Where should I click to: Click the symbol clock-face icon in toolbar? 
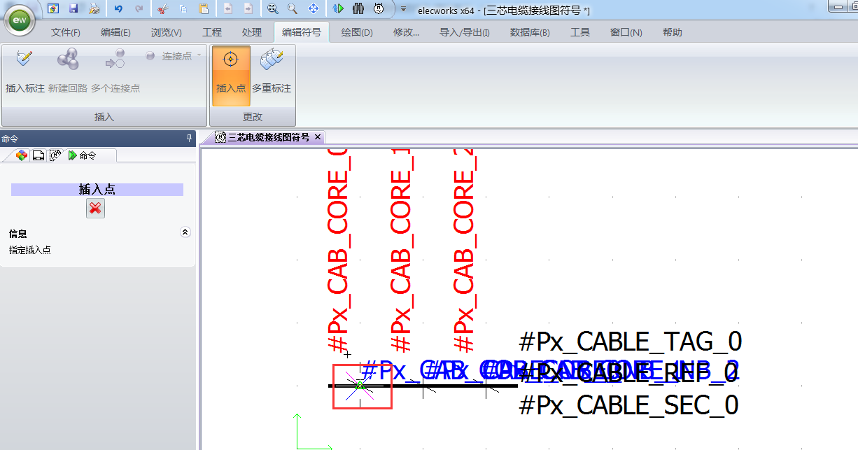379,8
